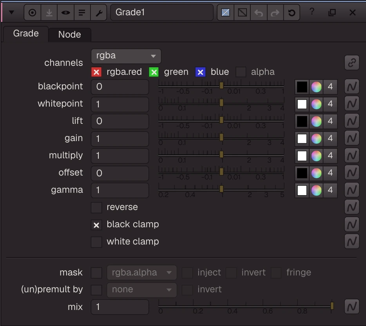Toggle the rgba.red channel checkbox

point(96,72)
